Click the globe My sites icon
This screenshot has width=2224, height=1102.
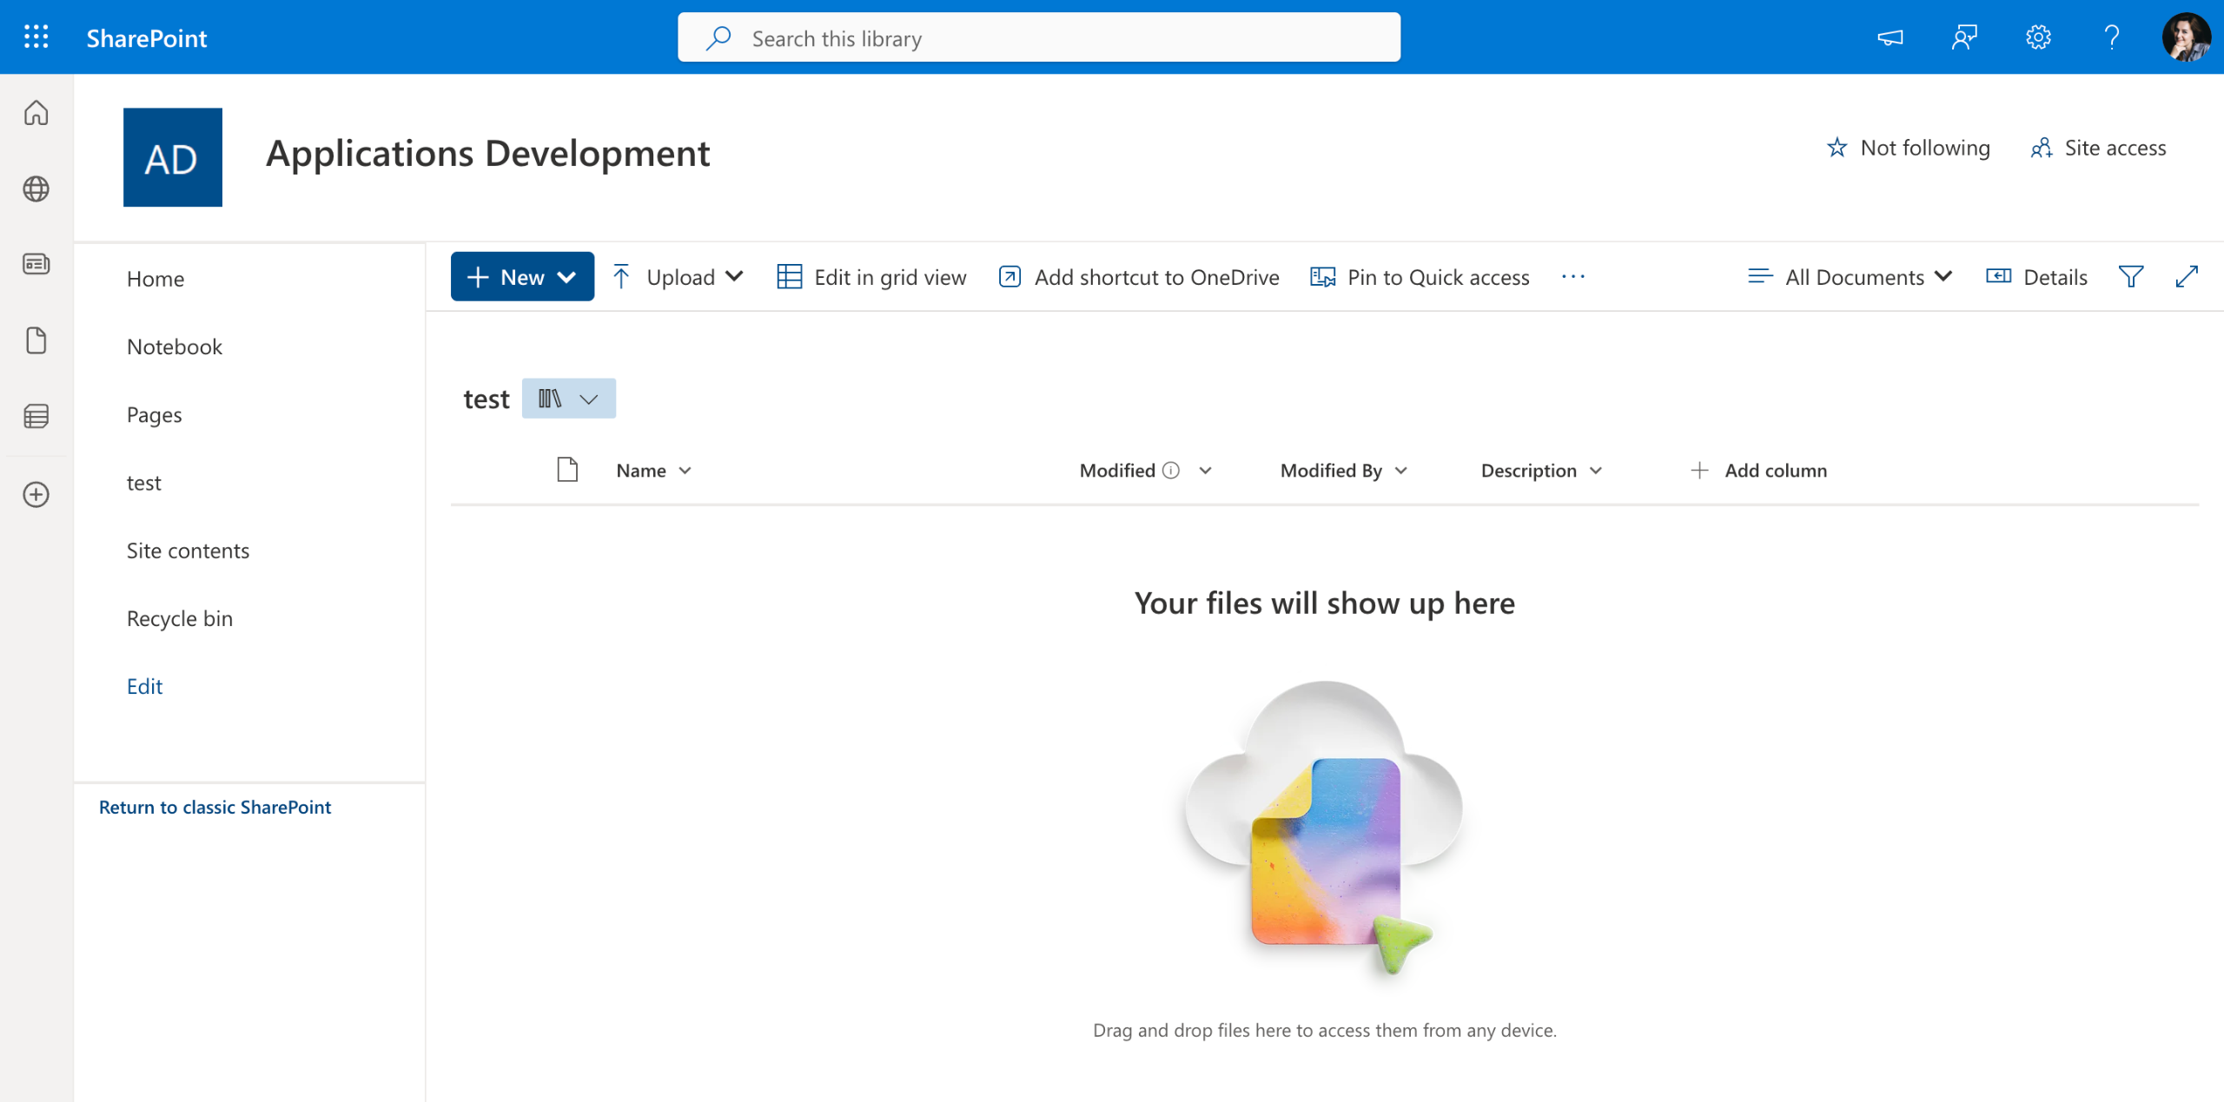tap(36, 188)
